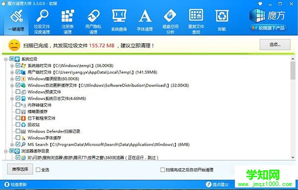Screen dimensions: 298x190
Task: Click the 系统临时文件 flag icon
Action: pyautogui.click(x=23, y=66)
